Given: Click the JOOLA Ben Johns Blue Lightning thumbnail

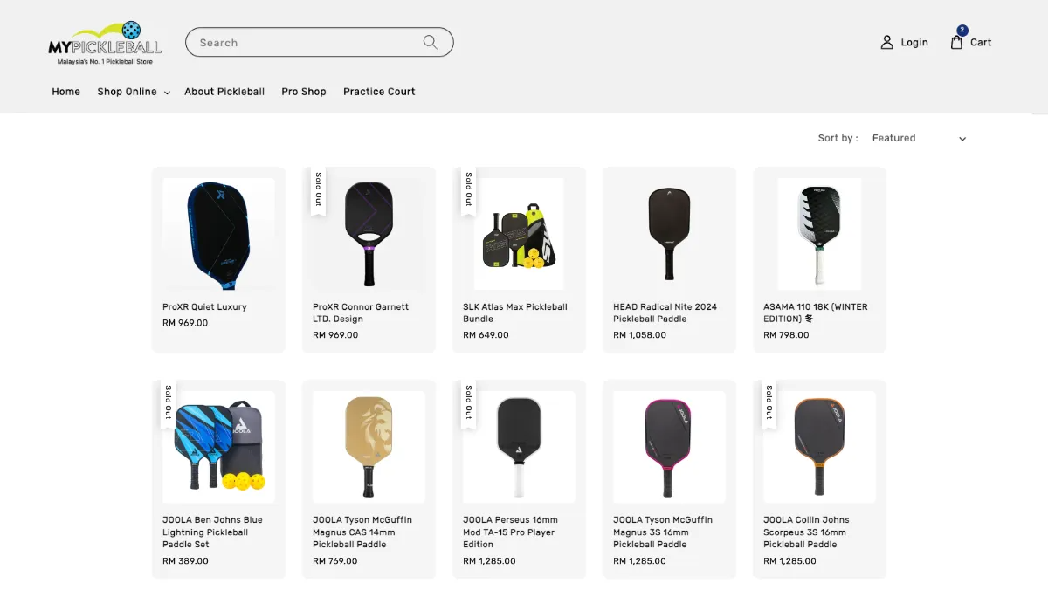Looking at the screenshot, I should pos(218,446).
